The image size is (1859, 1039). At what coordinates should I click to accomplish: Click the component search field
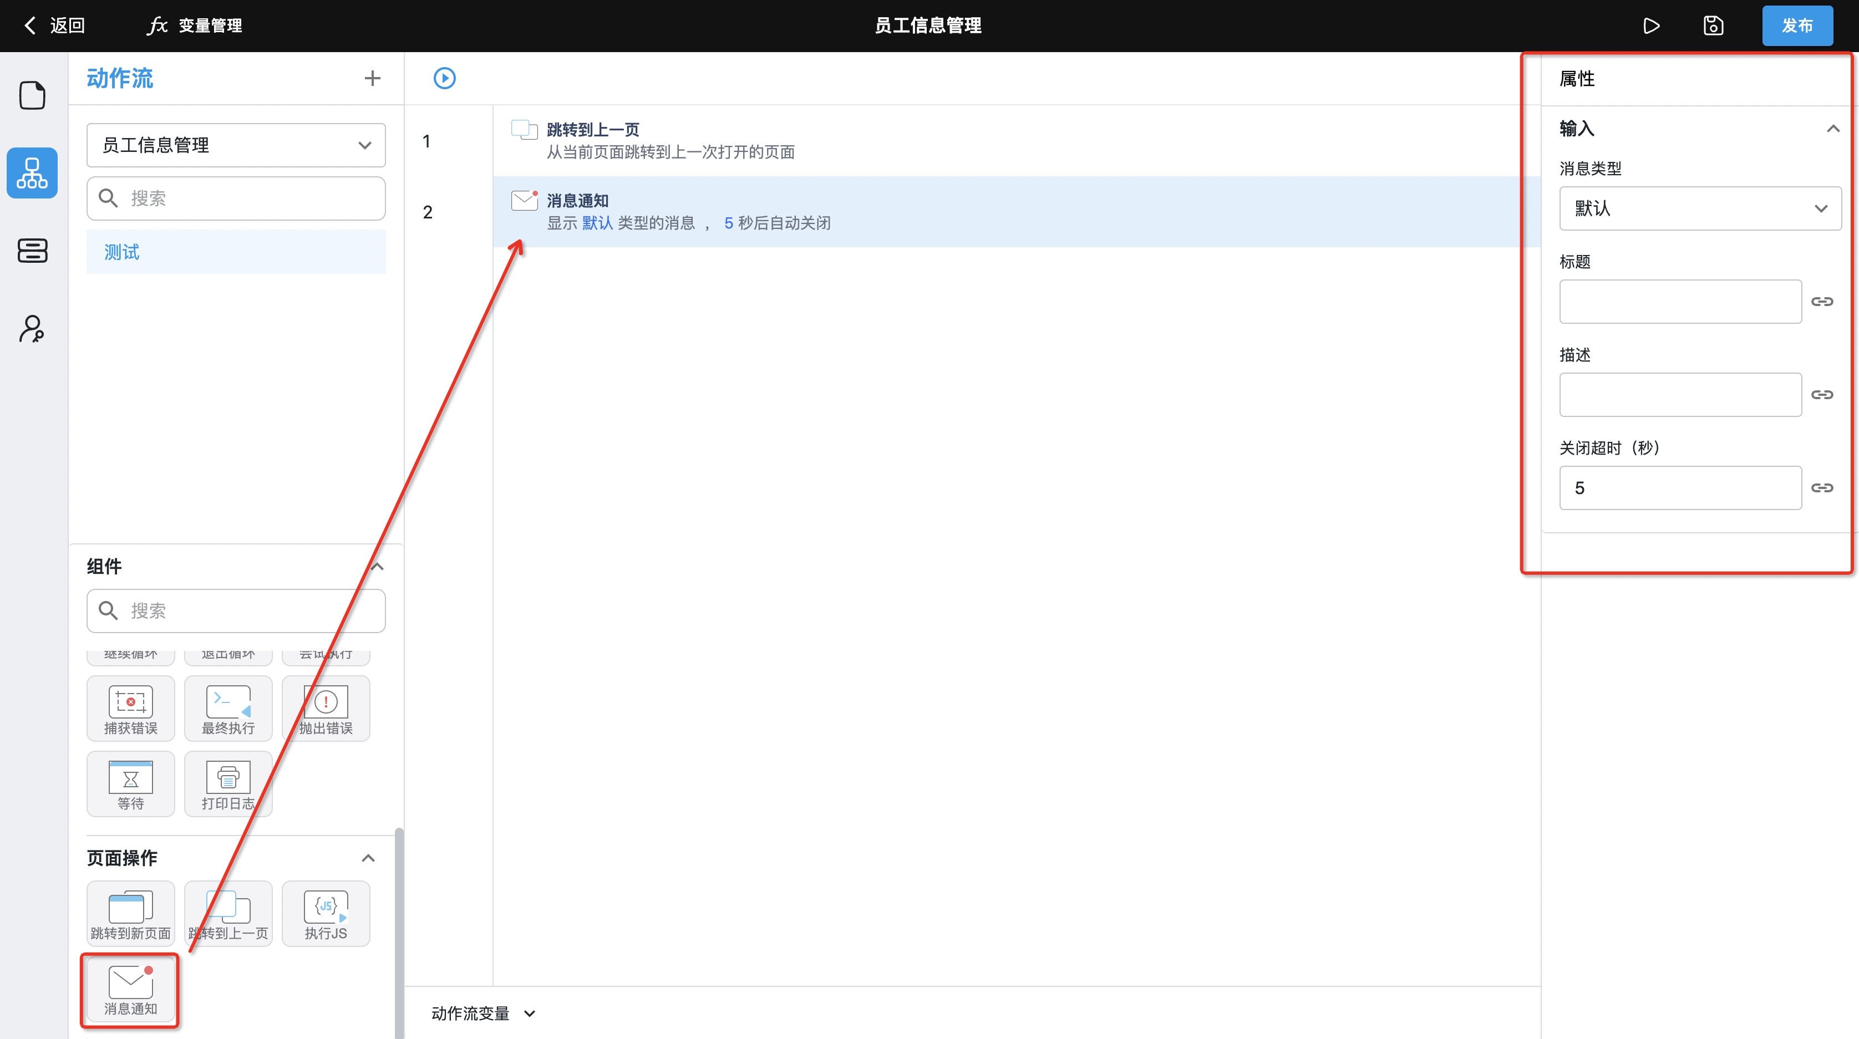click(236, 611)
